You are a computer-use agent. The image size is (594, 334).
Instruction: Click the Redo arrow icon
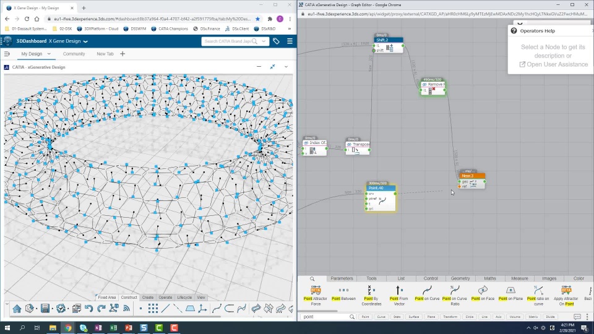[101, 309]
